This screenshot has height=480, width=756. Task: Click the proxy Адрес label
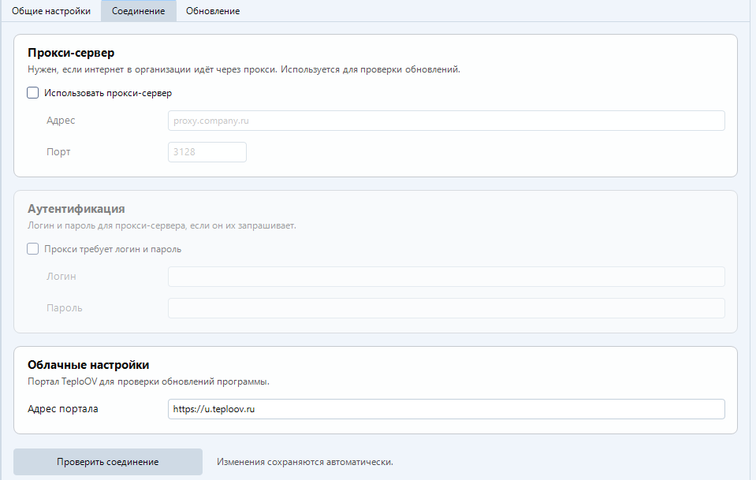(61, 121)
